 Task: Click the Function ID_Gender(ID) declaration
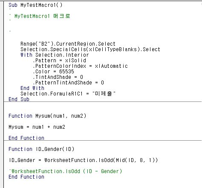[x=41, y=149]
